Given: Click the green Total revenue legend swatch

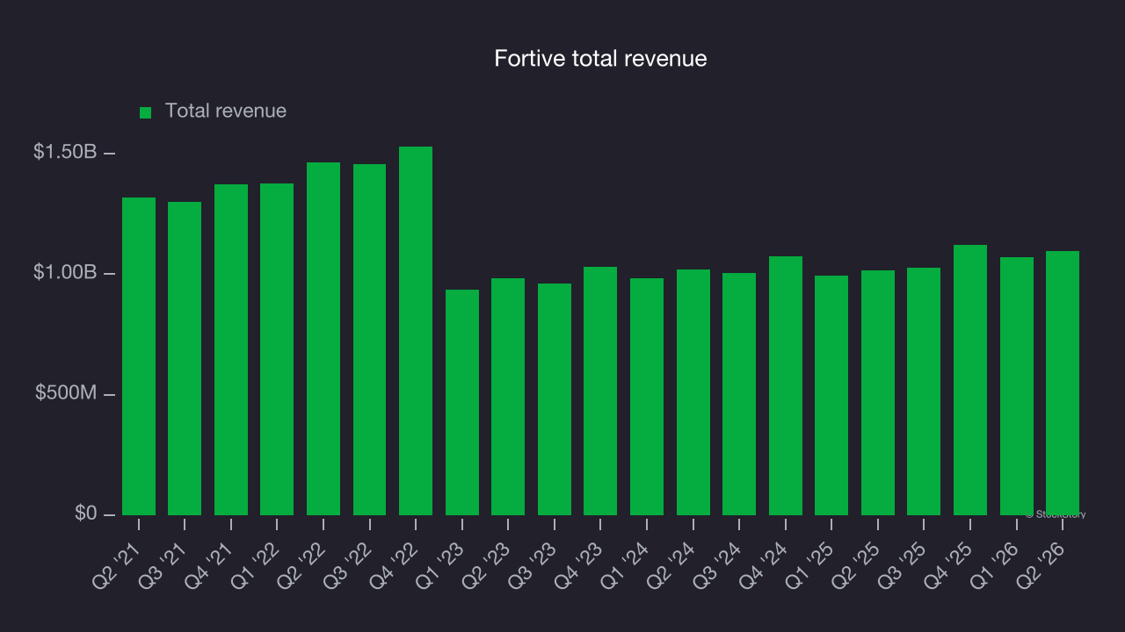Looking at the screenshot, I should coord(146,112).
